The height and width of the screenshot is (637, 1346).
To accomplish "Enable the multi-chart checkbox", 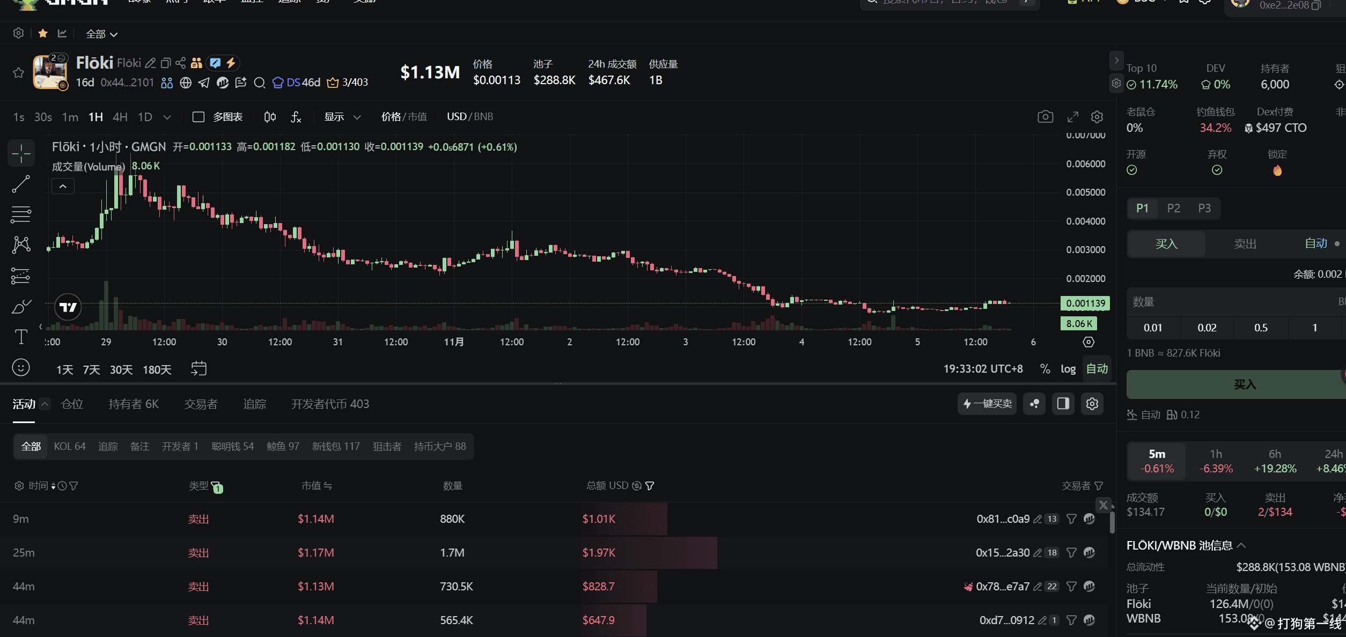I will (198, 117).
